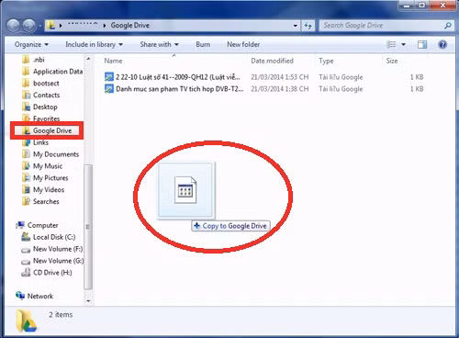Click Google Drive in the address bar path
459x338 pixels.
(130, 26)
